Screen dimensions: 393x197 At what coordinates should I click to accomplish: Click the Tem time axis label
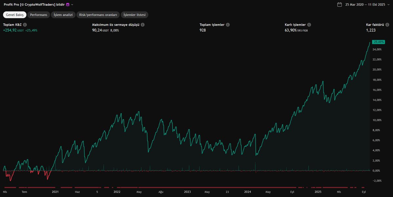click(x=24, y=192)
